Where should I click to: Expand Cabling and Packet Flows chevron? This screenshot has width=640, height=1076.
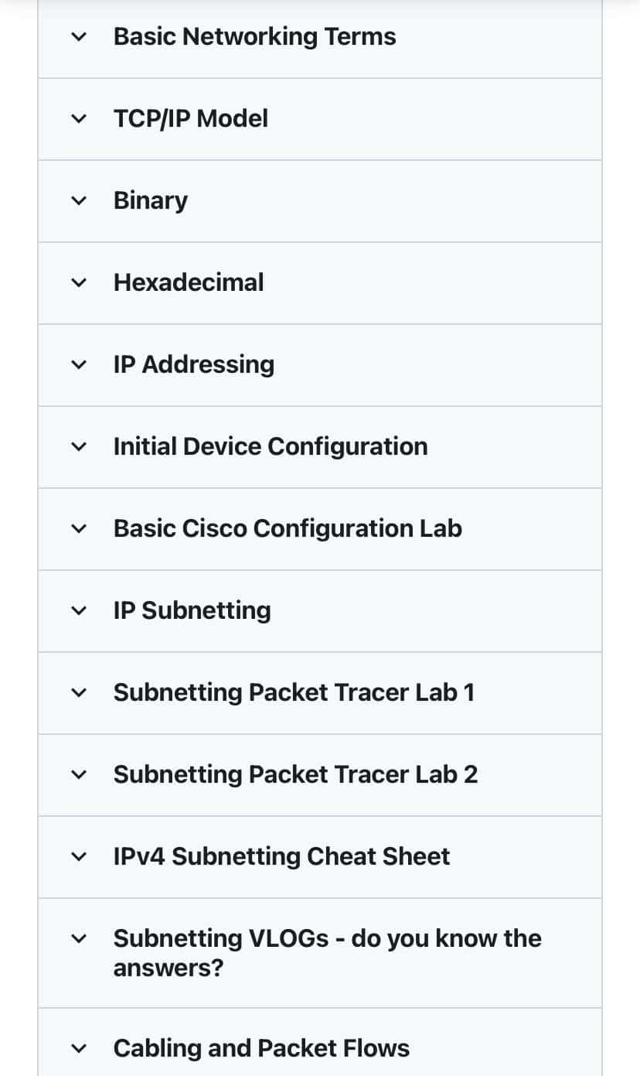[79, 1049]
